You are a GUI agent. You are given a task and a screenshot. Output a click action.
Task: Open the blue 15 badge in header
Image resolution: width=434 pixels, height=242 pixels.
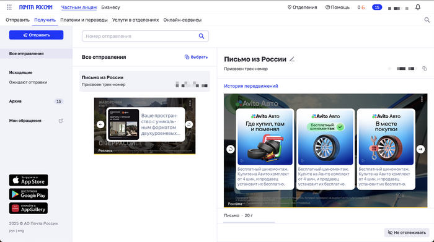pyautogui.click(x=377, y=7)
